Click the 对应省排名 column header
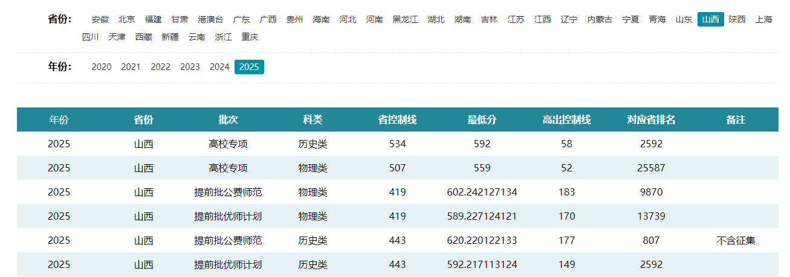The height and width of the screenshot is (277, 790). [x=651, y=119]
